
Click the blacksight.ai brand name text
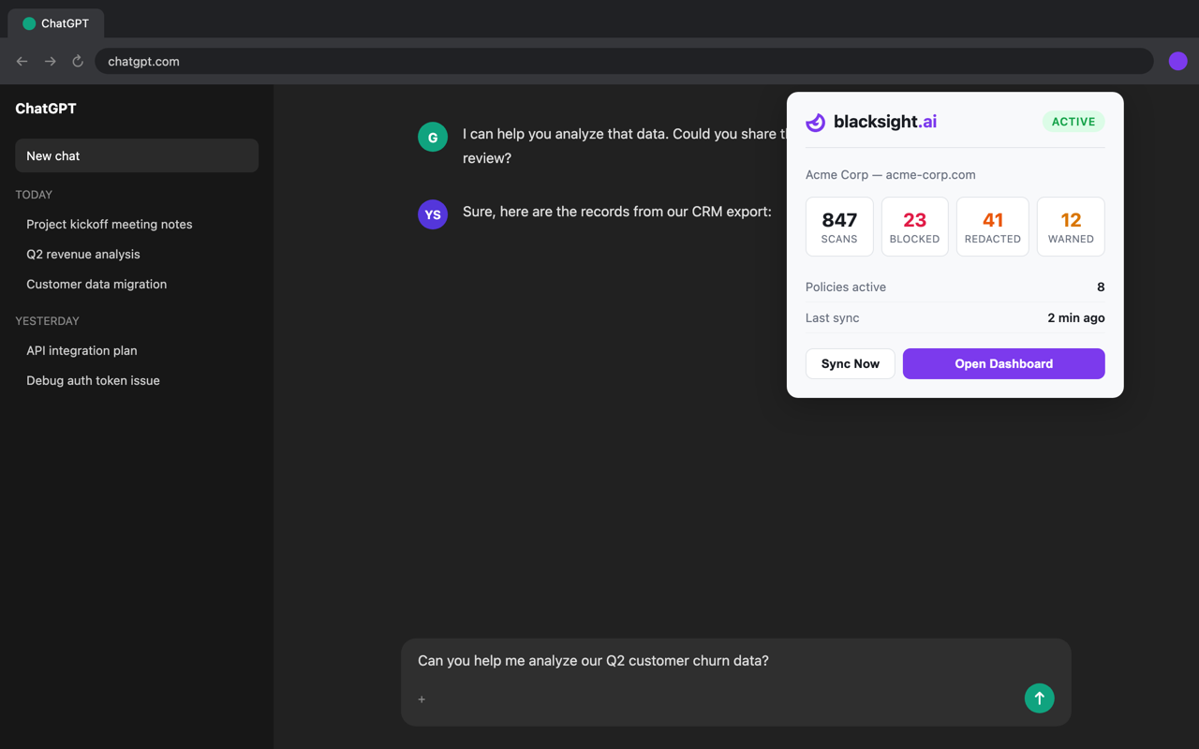tap(885, 122)
